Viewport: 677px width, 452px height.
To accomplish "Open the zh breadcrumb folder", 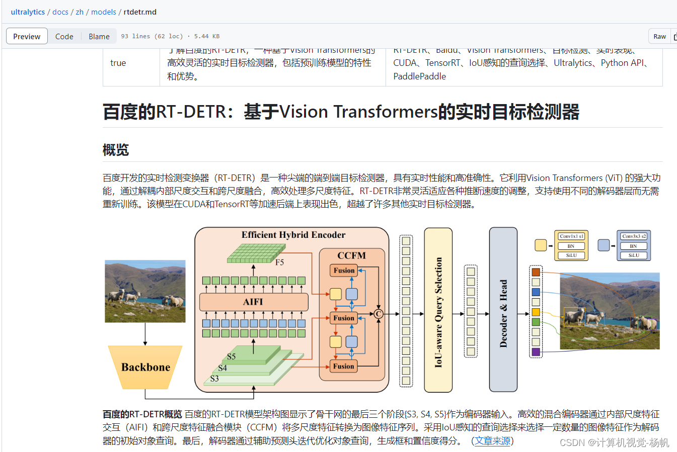I will point(80,12).
